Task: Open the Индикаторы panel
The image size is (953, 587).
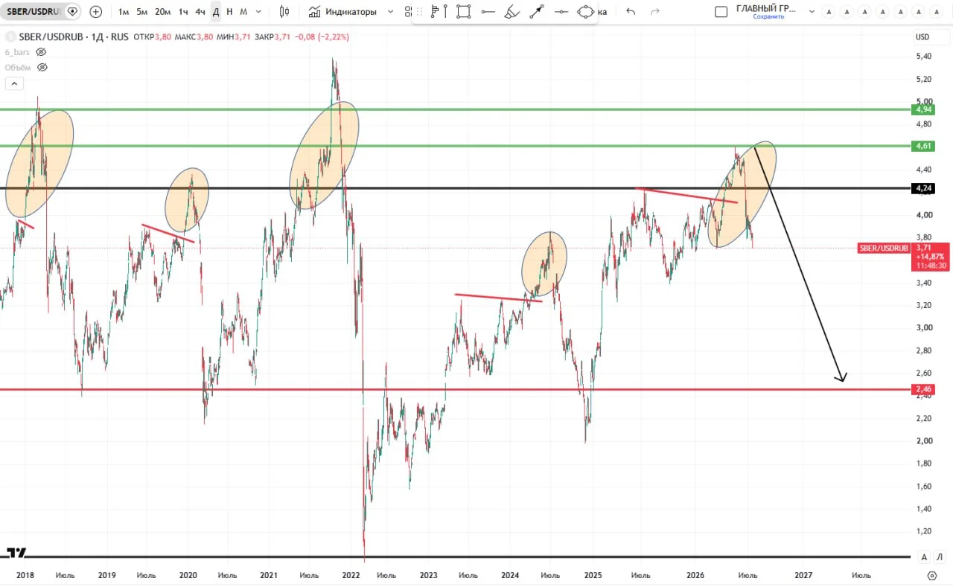Action: pos(342,12)
